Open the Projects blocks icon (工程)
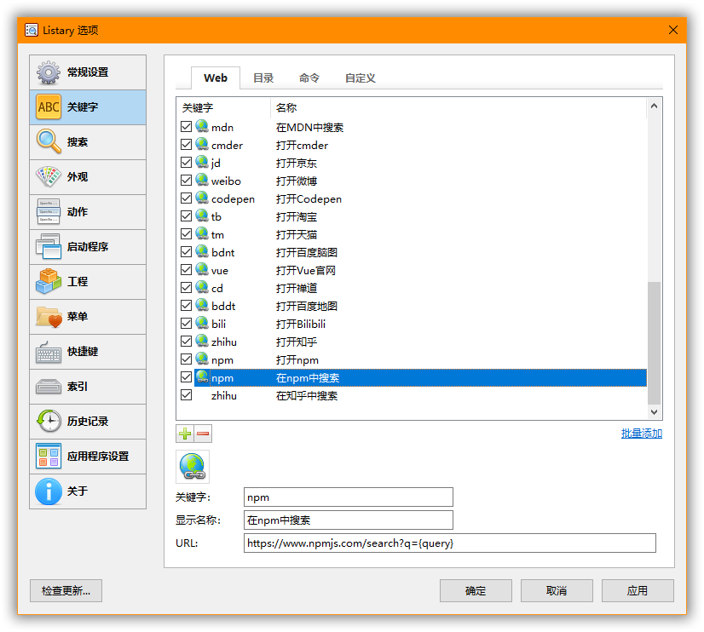The width and height of the screenshot is (704, 632). tap(49, 282)
